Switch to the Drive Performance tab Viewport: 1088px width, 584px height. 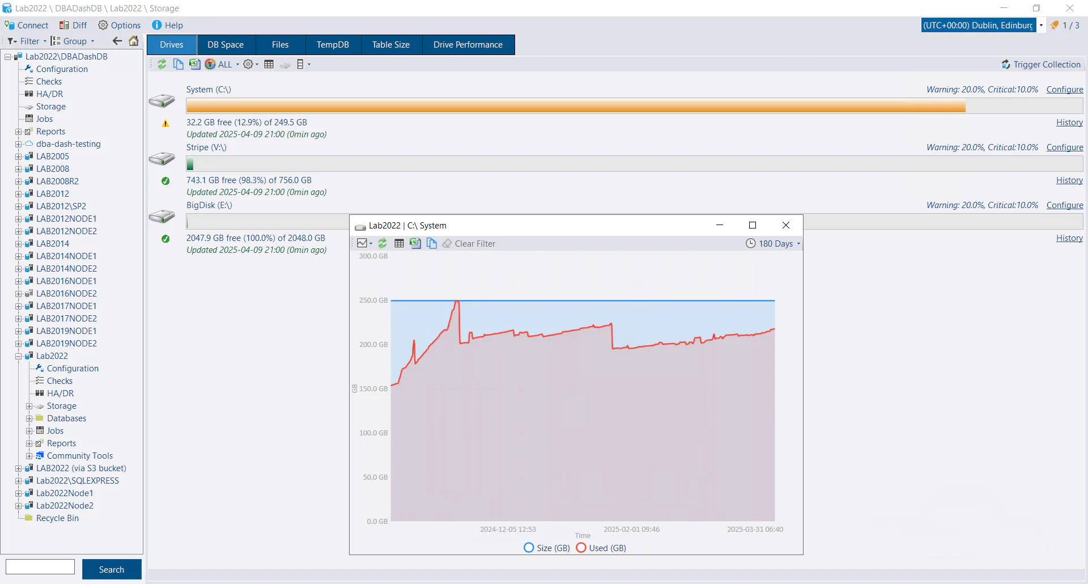point(467,45)
